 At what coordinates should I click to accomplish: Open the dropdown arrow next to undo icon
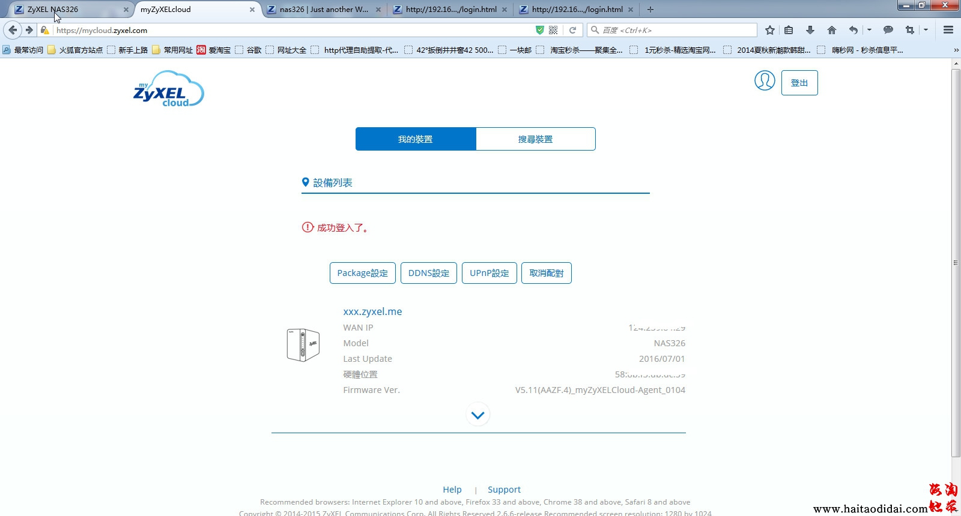(869, 30)
